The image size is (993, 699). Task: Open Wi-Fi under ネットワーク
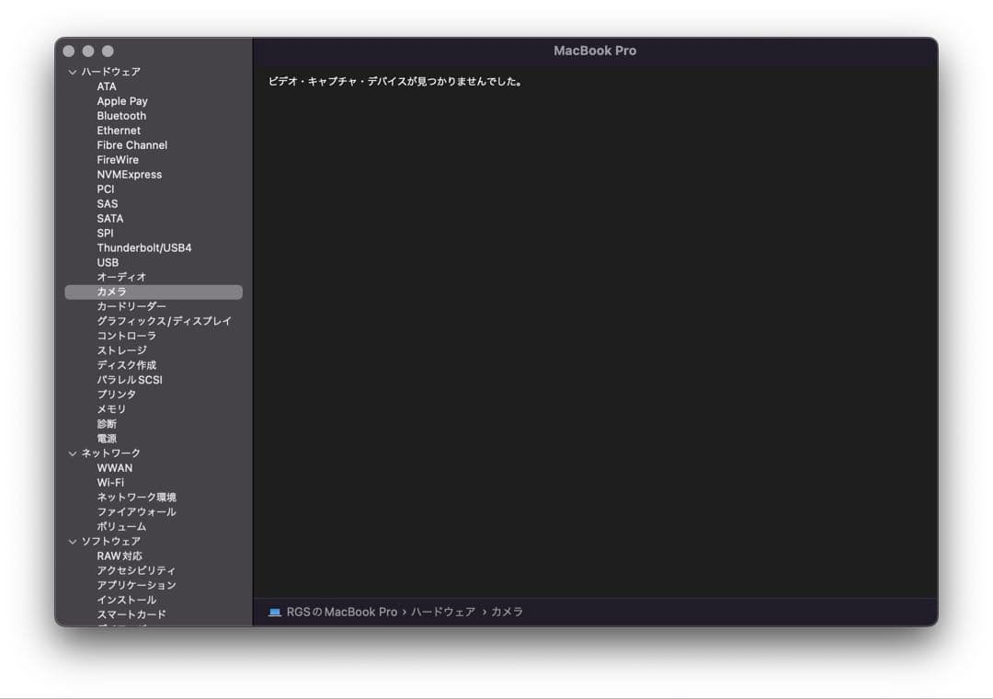click(x=110, y=482)
